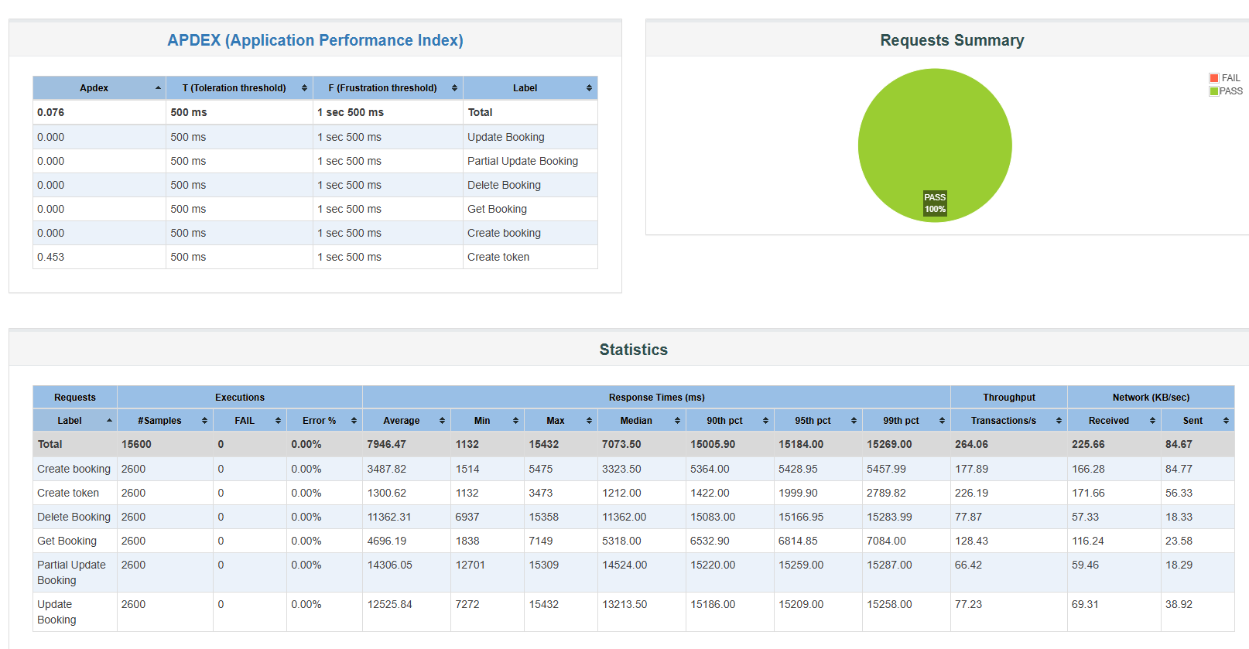Viewport: 1249px width, 649px height.
Task: Click the Statistics panel heading
Action: tap(633, 350)
